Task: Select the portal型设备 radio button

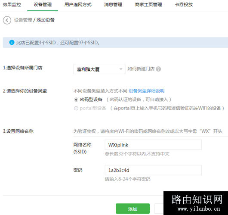Action: (x=76, y=108)
